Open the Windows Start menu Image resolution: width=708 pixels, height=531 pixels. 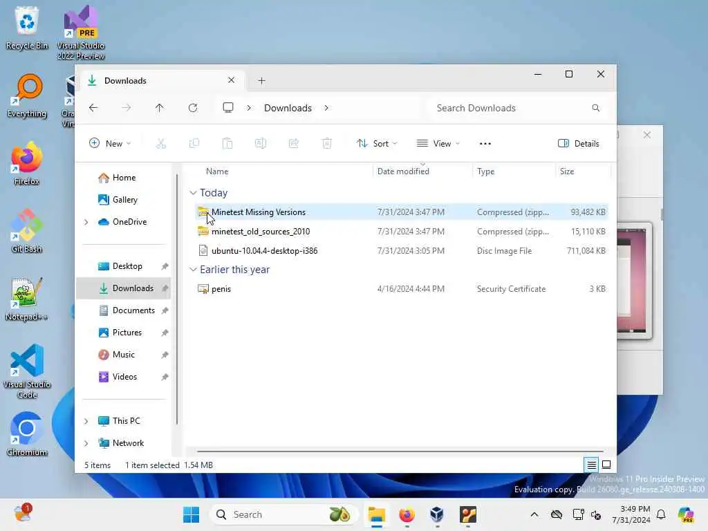coord(192,514)
